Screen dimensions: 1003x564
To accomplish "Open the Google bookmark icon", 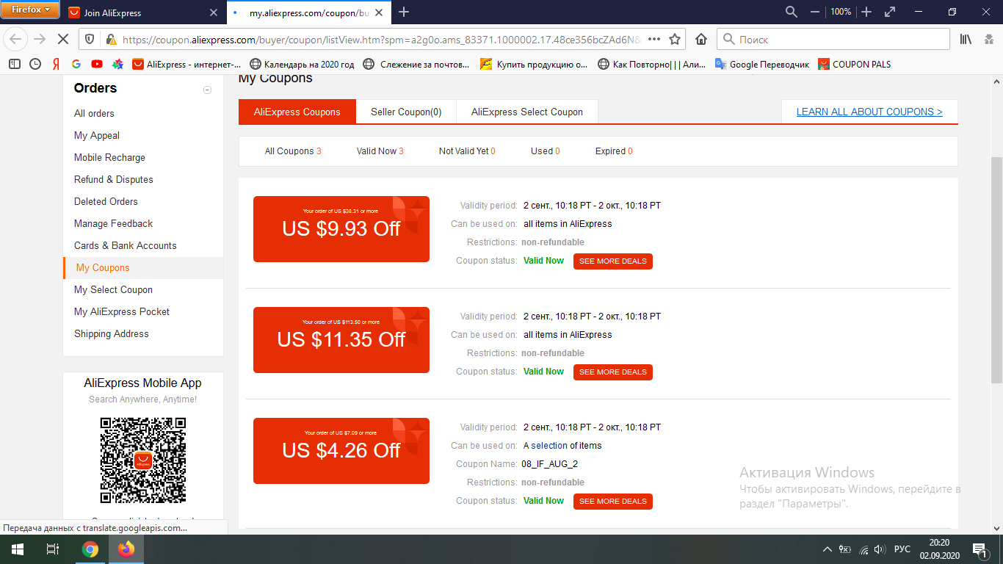I will click(76, 64).
